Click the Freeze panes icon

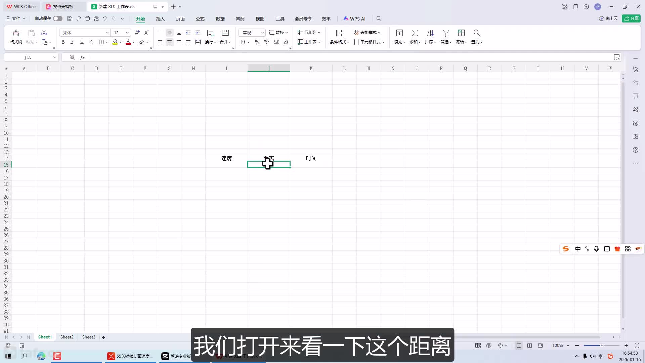coord(461,33)
